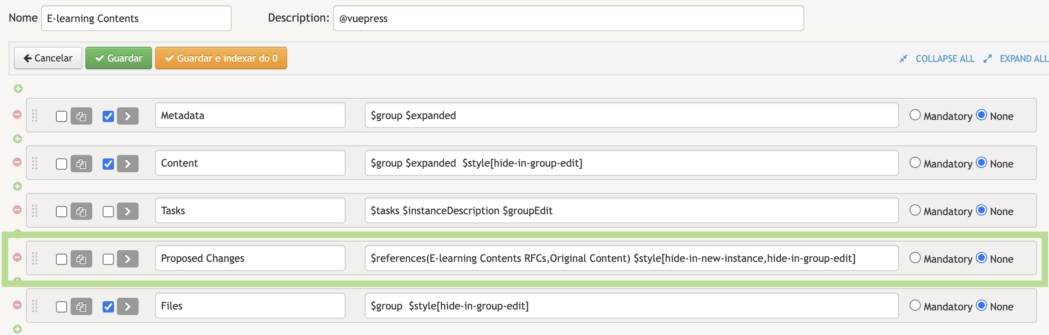Click the green Guardar button

pos(119,58)
